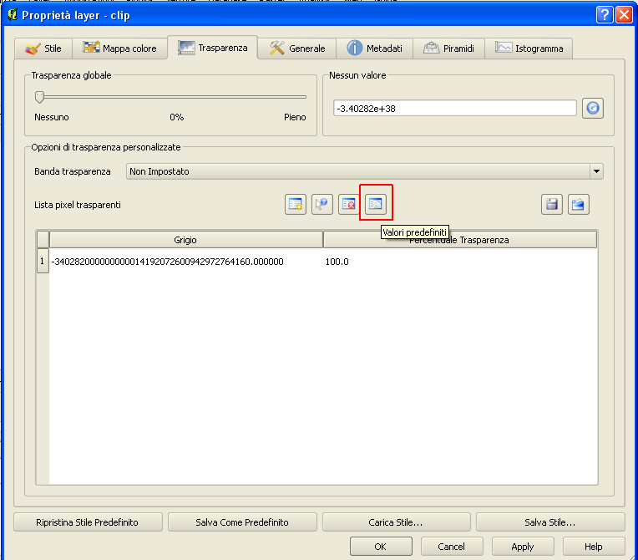Click the Nessun valore input field
638x560 pixels.
pos(454,109)
